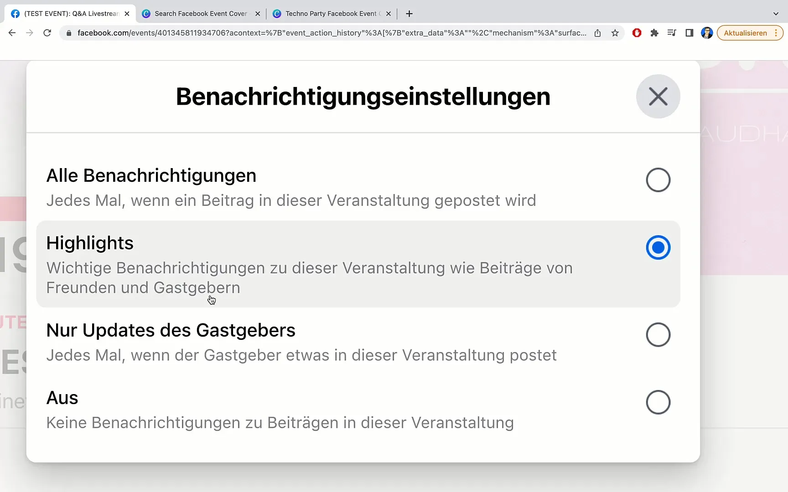View site security lock info
The width and height of the screenshot is (788, 492).
pos(69,33)
